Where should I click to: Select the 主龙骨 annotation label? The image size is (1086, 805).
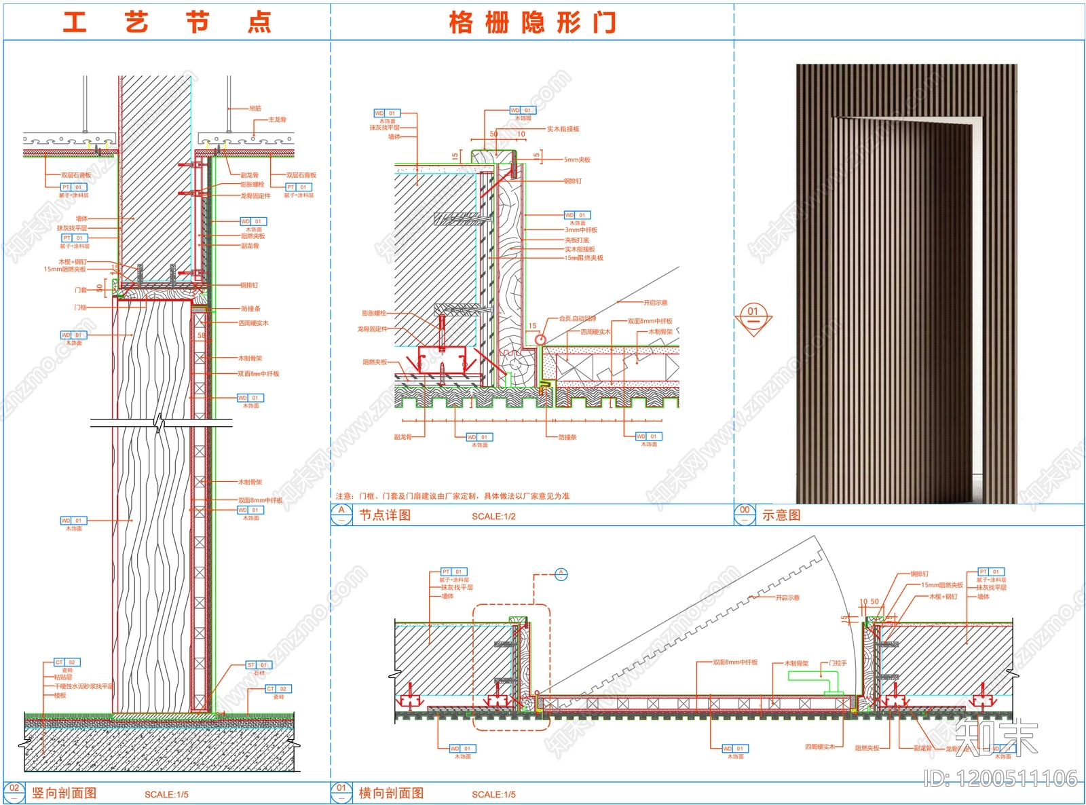point(277,119)
